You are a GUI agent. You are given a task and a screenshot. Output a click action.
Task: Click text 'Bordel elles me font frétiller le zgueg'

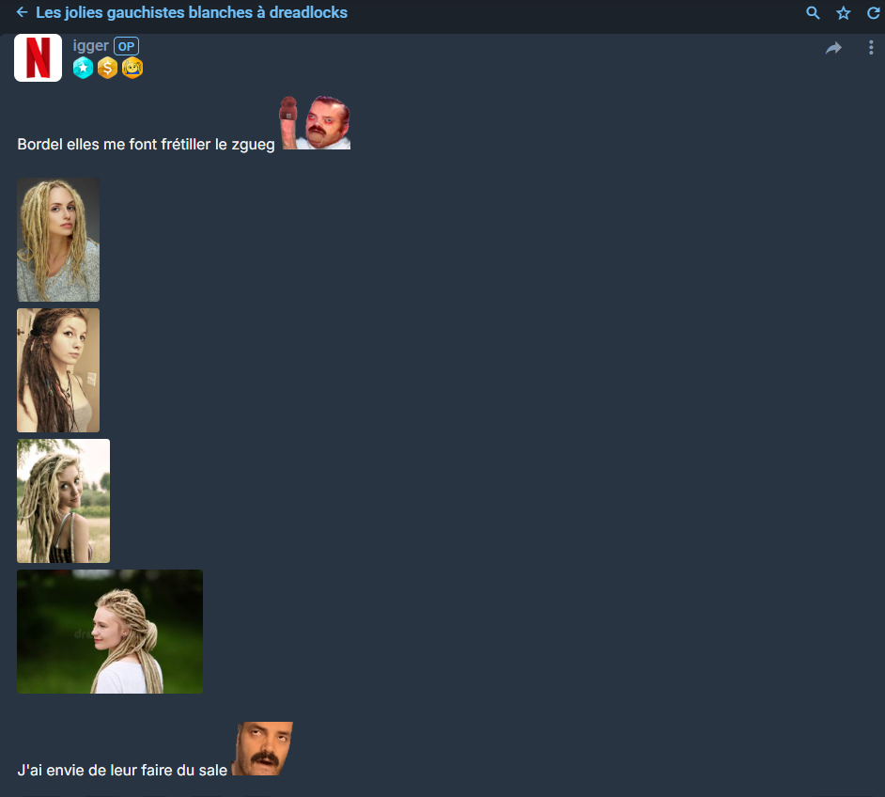[x=147, y=145]
